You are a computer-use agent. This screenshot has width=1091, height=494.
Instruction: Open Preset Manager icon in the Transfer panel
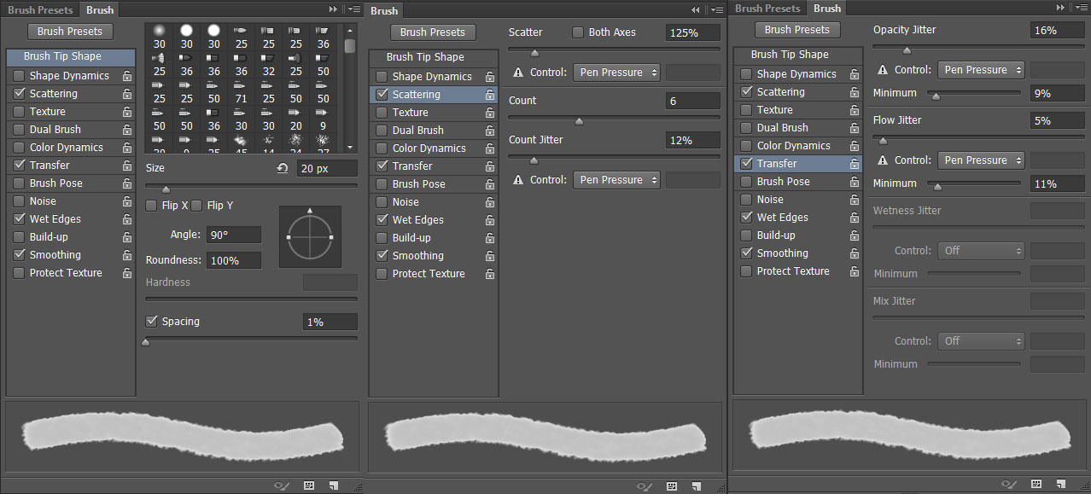pos(1036,484)
